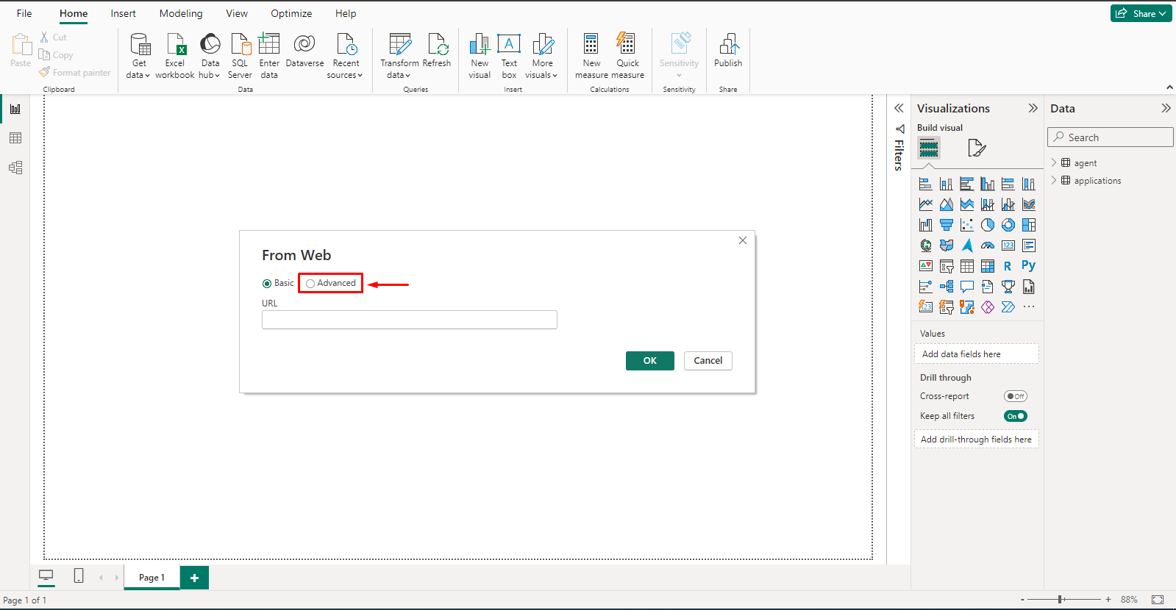Turn off Keep all filters toggle
Screen dimensions: 1176x610
1015,416
